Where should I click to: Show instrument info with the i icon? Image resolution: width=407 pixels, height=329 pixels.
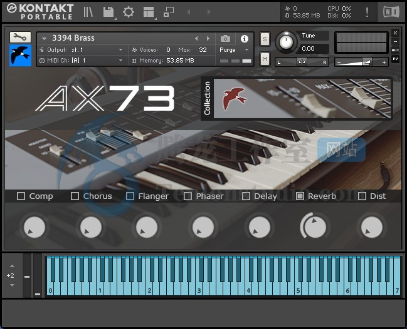(x=244, y=39)
